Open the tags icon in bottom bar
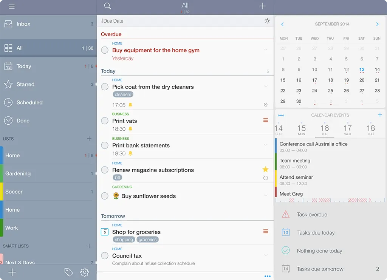Image resolution: width=387 pixels, height=280 pixels. click(68, 272)
